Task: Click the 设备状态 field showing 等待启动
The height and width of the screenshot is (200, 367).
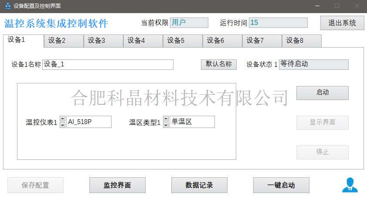Action: click(x=314, y=65)
